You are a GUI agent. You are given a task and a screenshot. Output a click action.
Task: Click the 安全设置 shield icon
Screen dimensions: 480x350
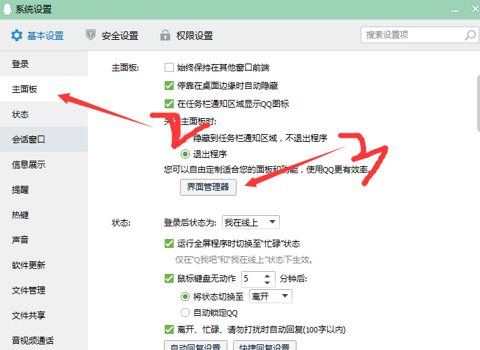90,35
